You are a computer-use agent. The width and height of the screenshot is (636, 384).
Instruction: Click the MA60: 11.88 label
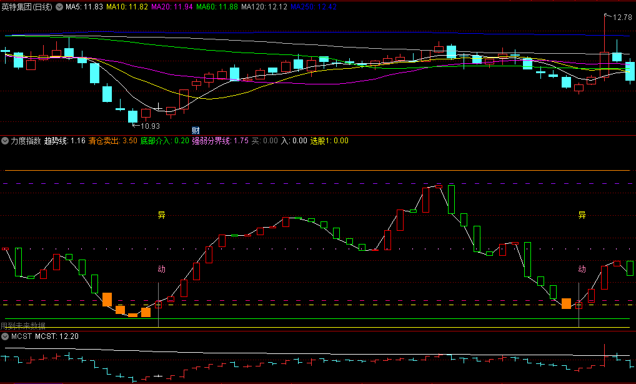pos(217,7)
